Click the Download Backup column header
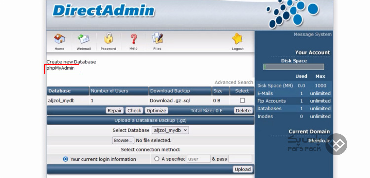Image resolution: width=370 pixels, height=178 pixels. [x=180, y=91]
